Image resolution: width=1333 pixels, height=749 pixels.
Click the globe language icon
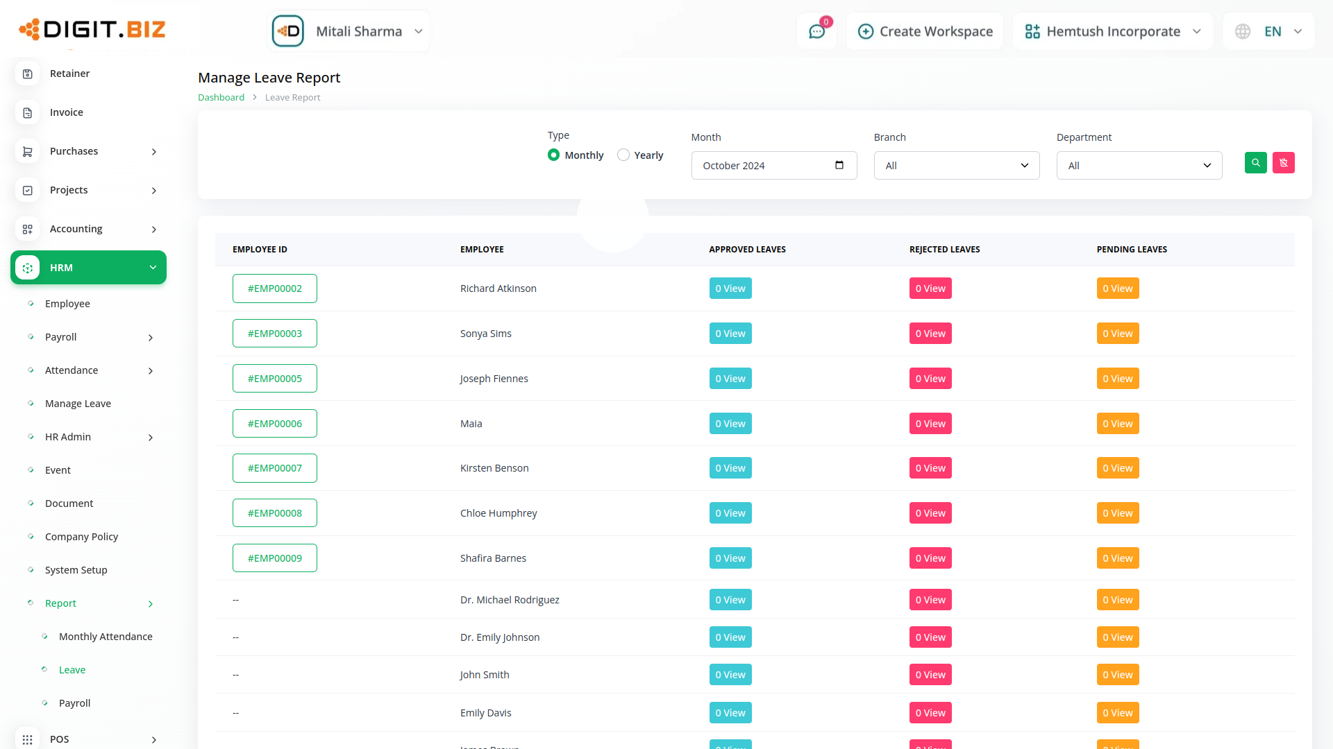click(x=1243, y=31)
